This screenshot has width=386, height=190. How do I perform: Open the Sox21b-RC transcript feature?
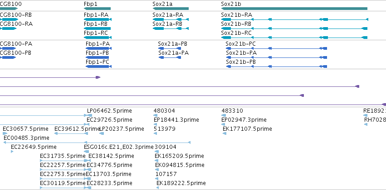(x=294, y=38)
